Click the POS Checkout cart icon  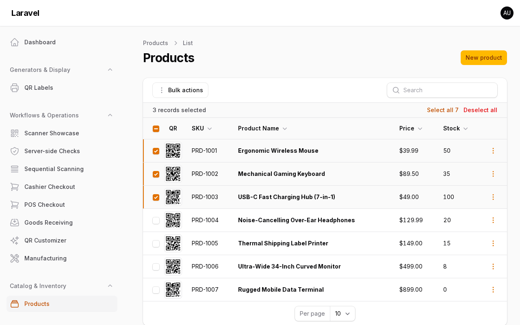point(15,205)
